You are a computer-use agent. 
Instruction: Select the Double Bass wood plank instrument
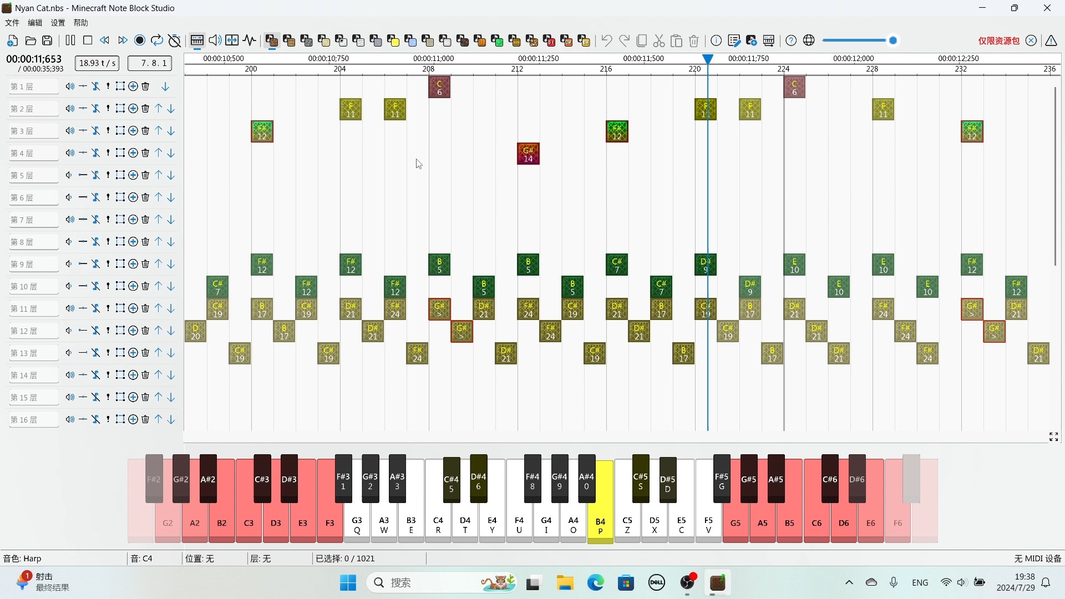(289, 40)
